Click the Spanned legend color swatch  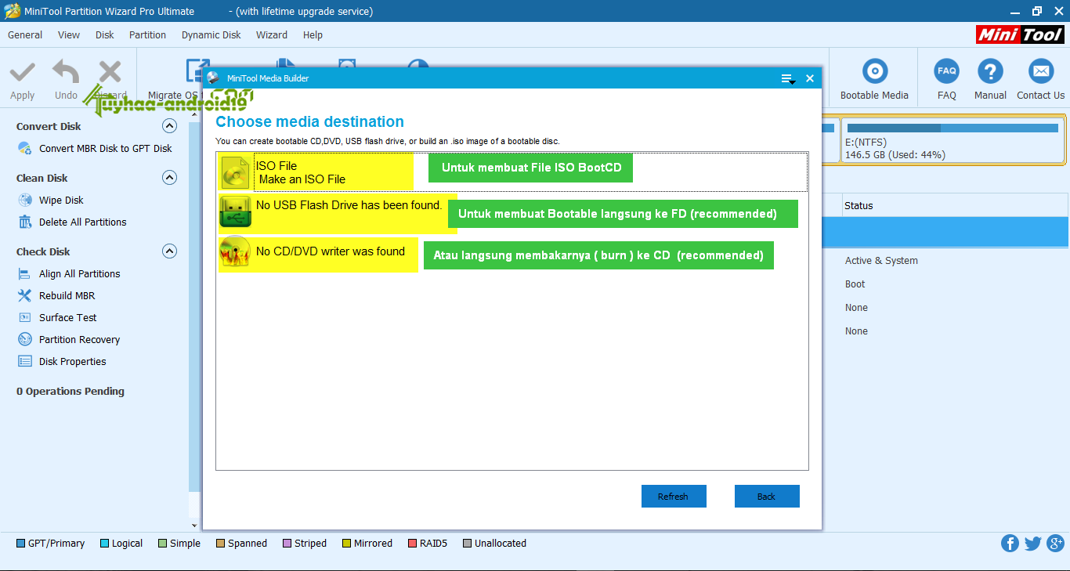(x=220, y=543)
